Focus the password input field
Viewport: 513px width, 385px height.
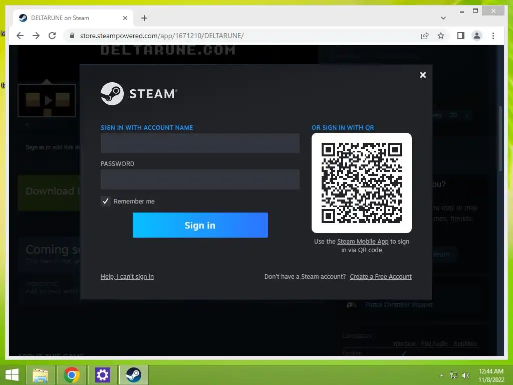pos(200,179)
